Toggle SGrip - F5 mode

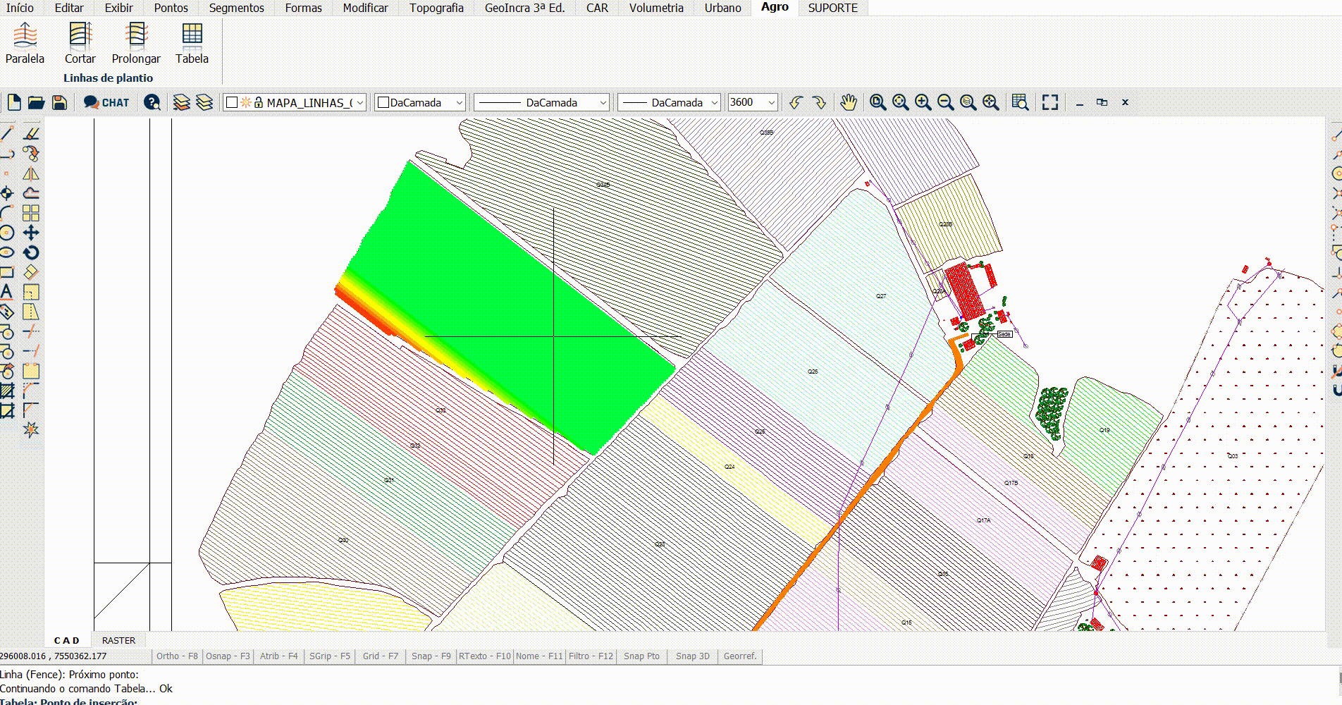click(x=329, y=656)
